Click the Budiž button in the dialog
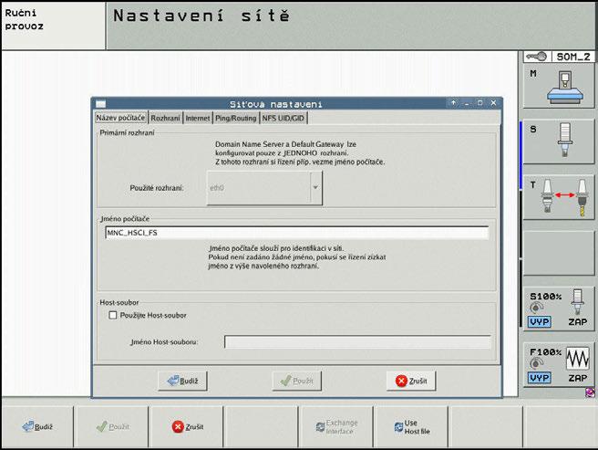 tap(182, 381)
